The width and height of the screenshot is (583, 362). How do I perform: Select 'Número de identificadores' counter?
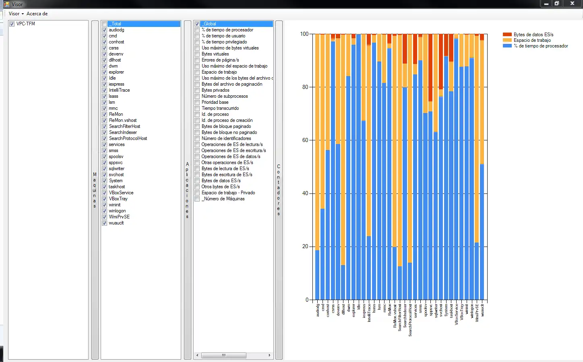tap(226, 138)
